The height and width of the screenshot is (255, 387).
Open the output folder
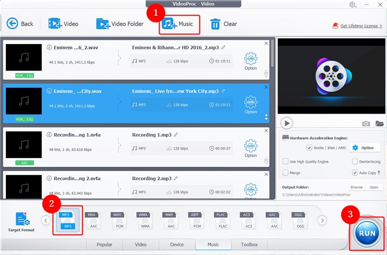[x=374, y=187]
